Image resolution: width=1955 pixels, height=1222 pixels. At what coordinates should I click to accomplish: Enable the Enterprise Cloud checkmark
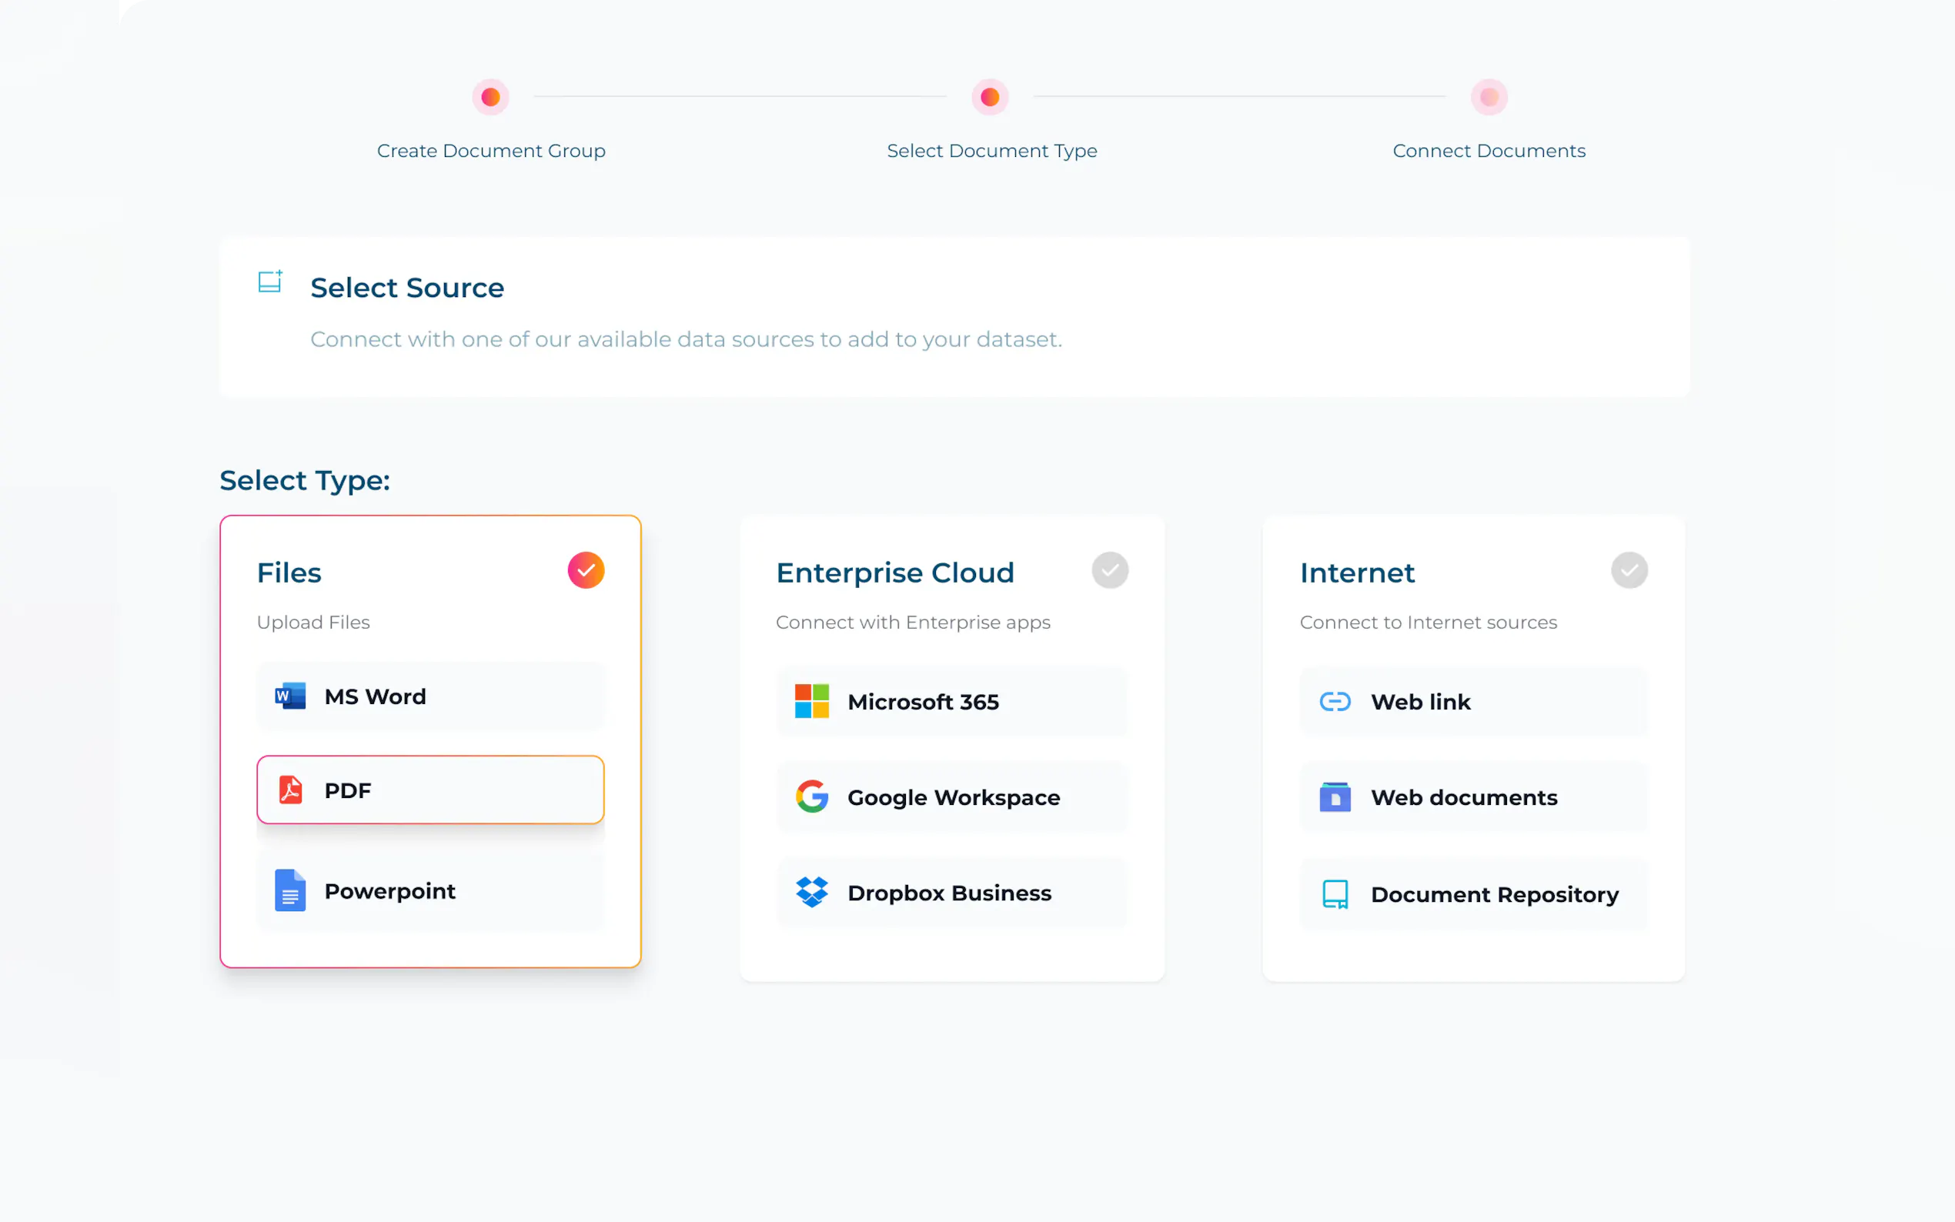pyautogui.click(x=1109, y=570)
